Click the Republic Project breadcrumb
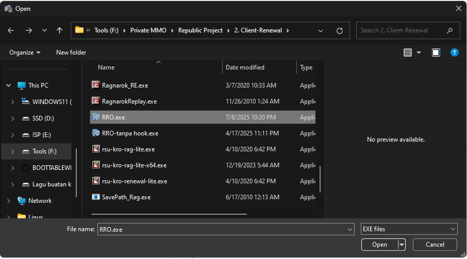The height and width of the screenshot is (259, 467). [201, 30]
